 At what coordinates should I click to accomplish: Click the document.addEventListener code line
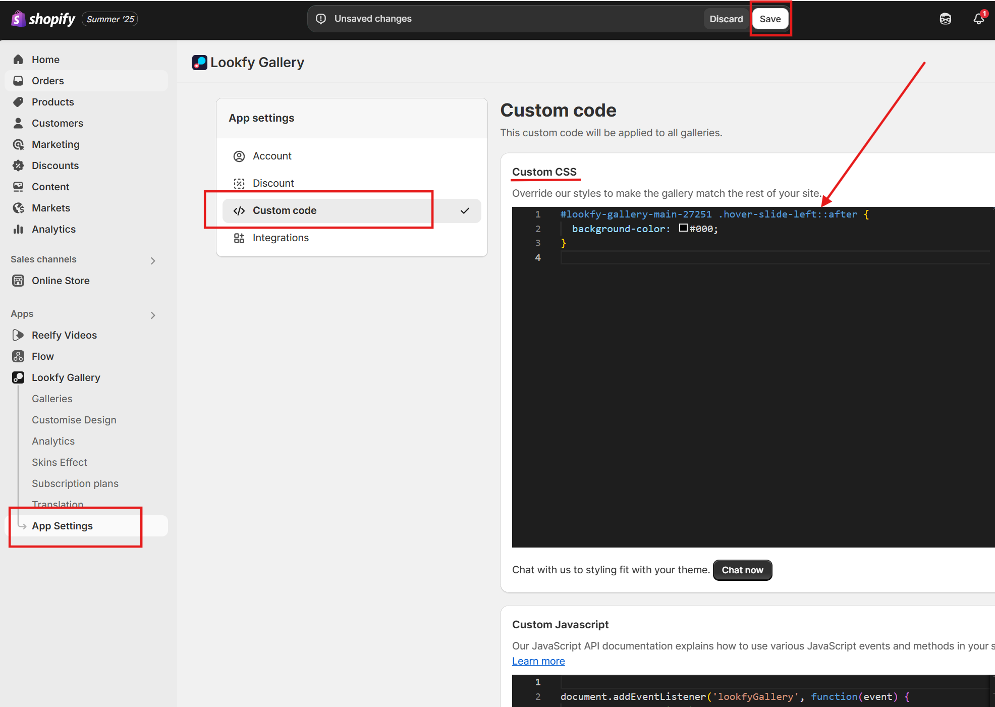[735, 697]
